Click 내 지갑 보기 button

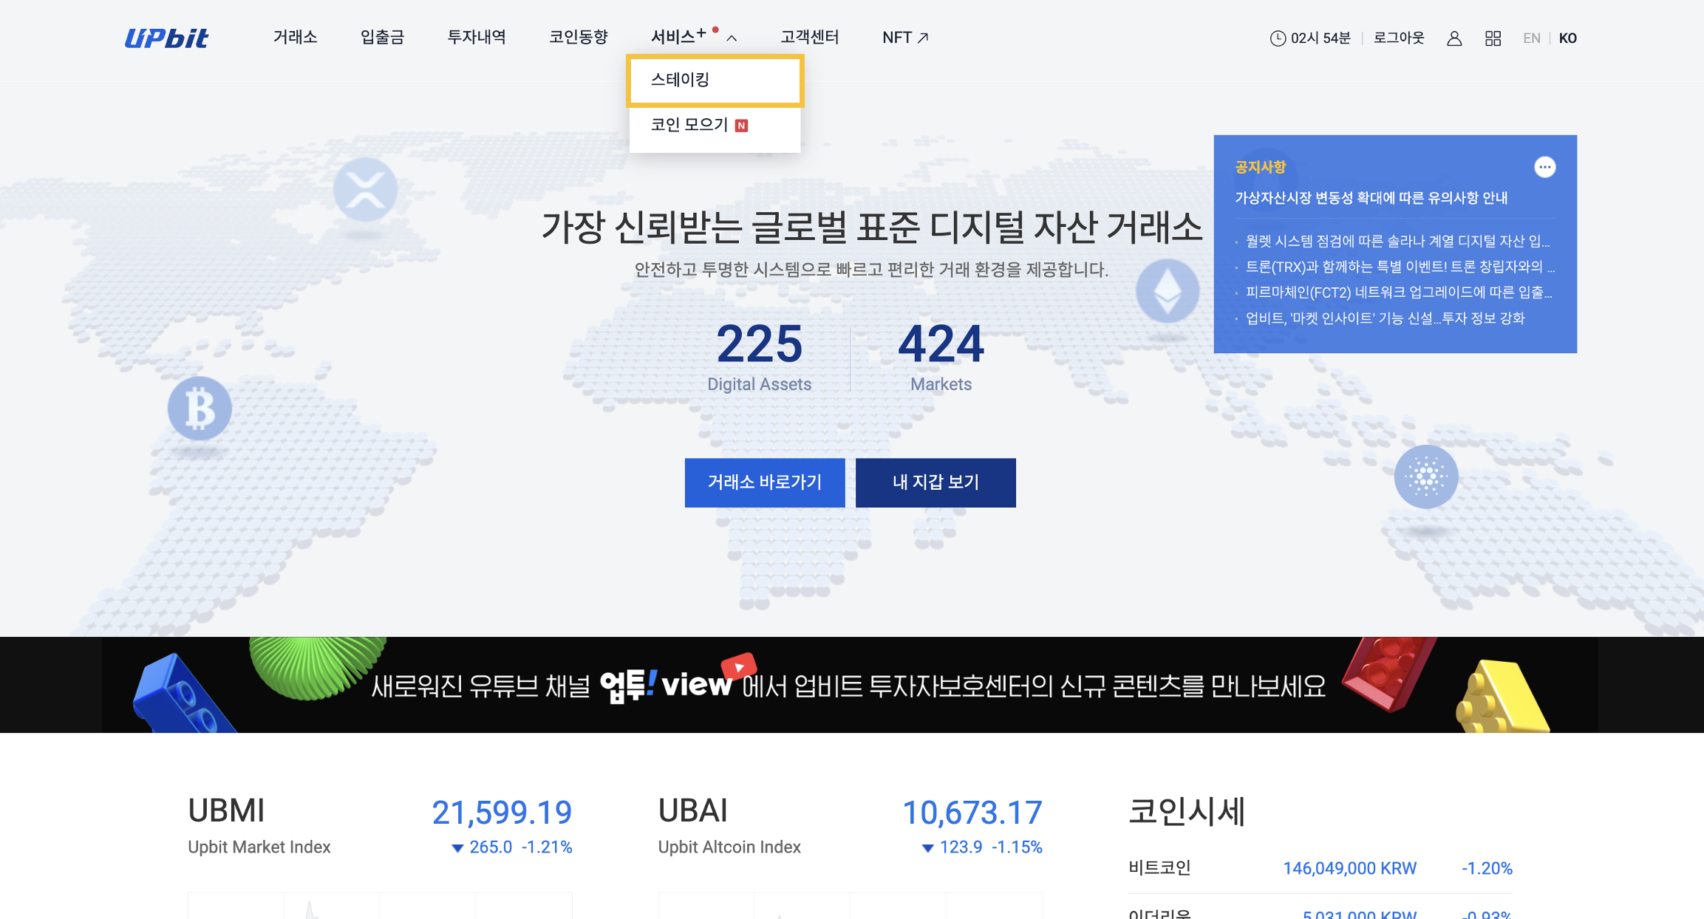point(936,482)
